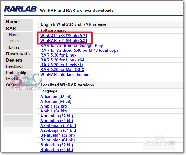The image size is (186, 155).
Task: Open the Imprint sidebar link
Action: click(x=12, y=79)
